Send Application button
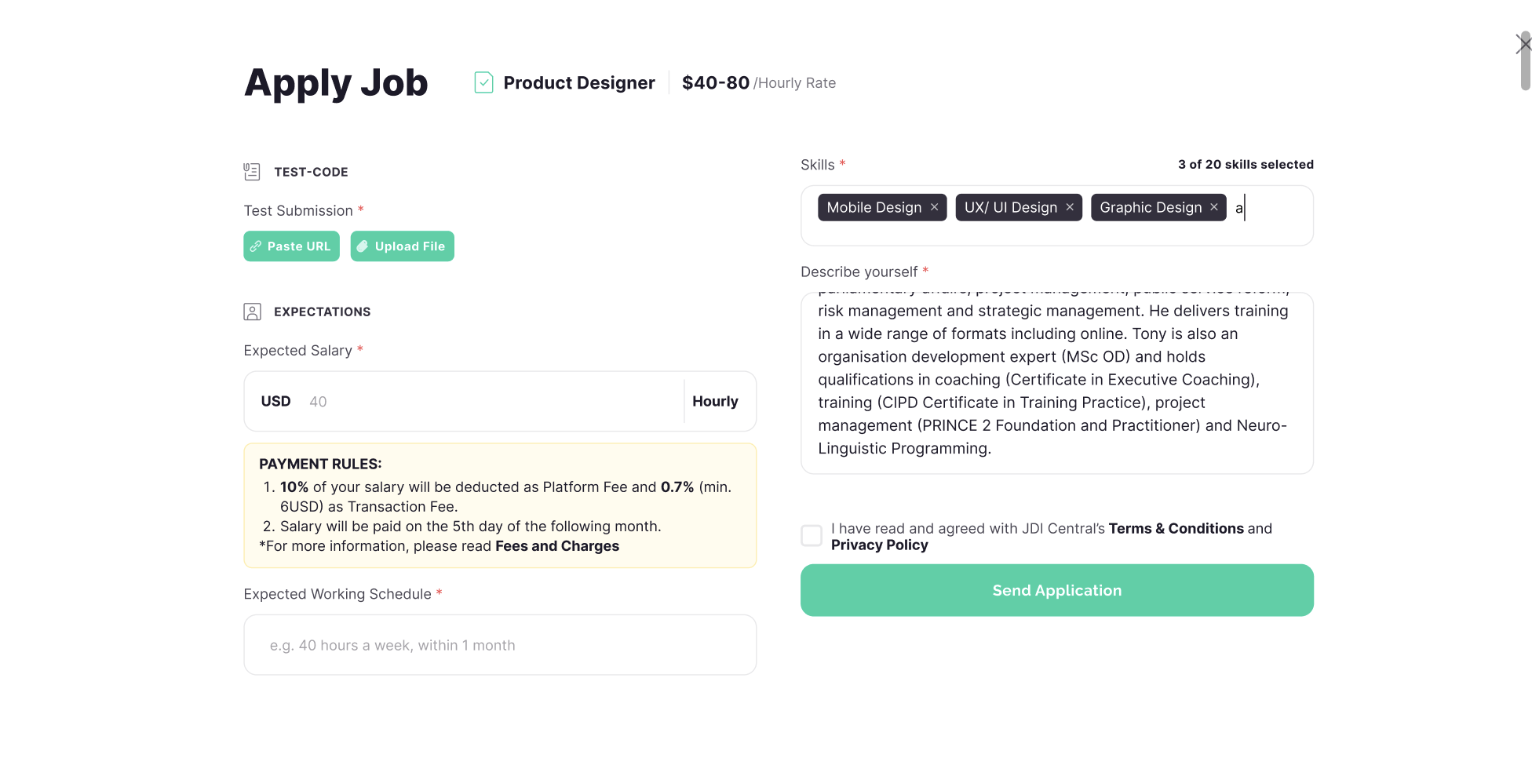Image resolution: width=1532 pixels, height=769 pixels. (x=1056, y=590)
